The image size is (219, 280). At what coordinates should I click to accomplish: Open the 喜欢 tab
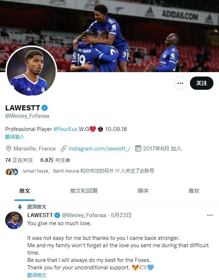pos(194,191)
